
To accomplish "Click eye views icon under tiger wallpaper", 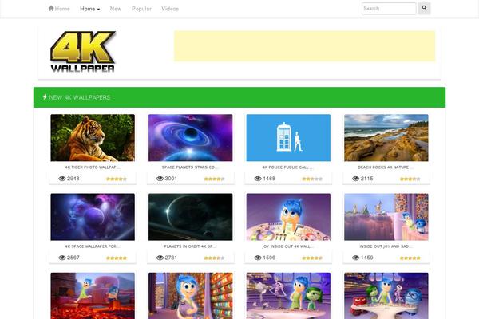I will click(62, 179).
